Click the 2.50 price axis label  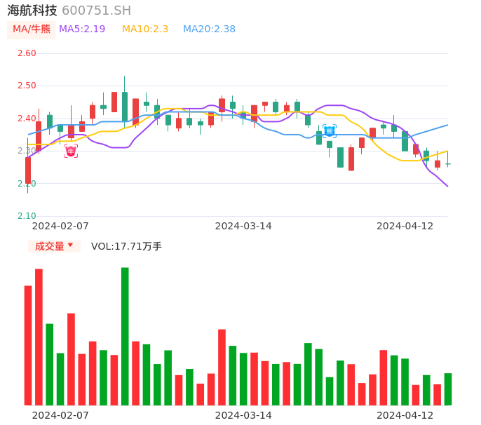click(27, 86)
